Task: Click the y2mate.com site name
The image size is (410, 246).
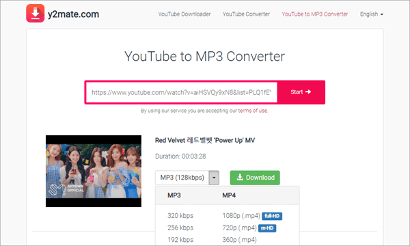Action: 73,14
